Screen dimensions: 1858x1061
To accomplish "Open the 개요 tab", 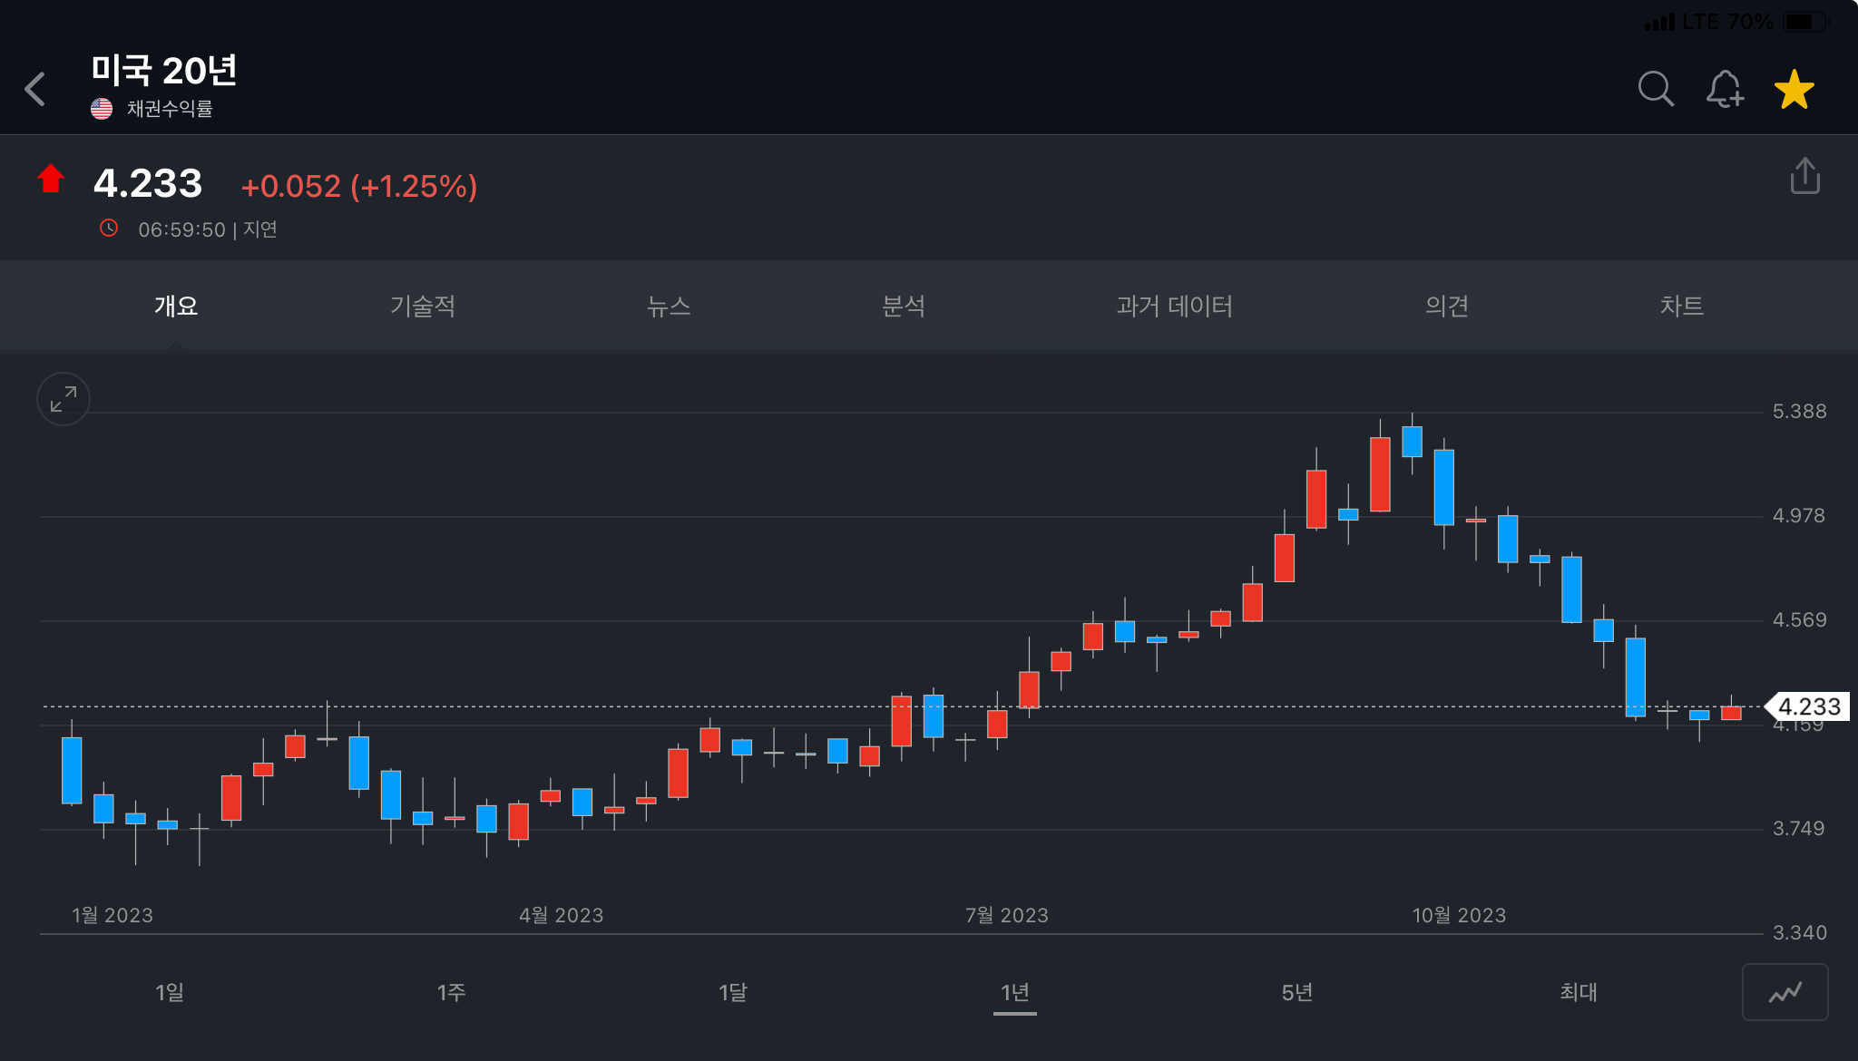I will tap(176, 307).
